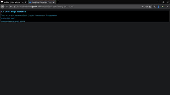Bookmark this page with the star
The image size is (170, 95).
(150, 7)
